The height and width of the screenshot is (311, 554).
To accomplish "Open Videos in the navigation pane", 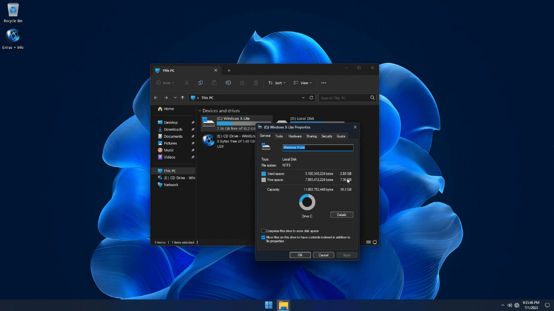I will tap(167, 157).
